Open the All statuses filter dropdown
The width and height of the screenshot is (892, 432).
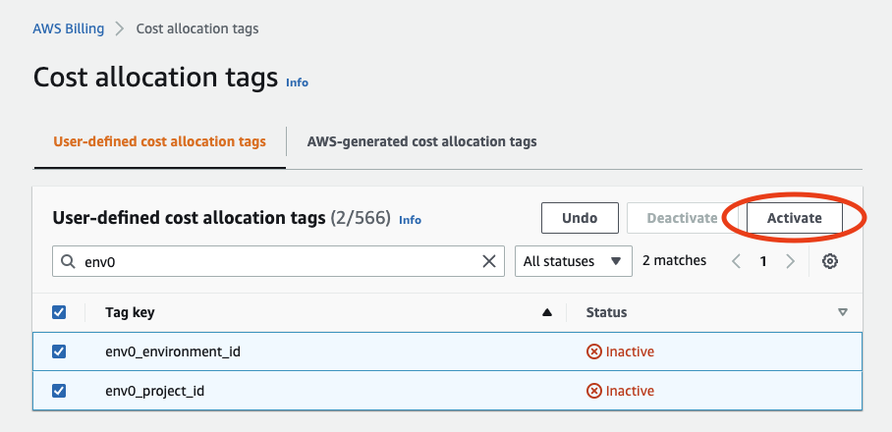pyautogui.click(x=574, y=261)
